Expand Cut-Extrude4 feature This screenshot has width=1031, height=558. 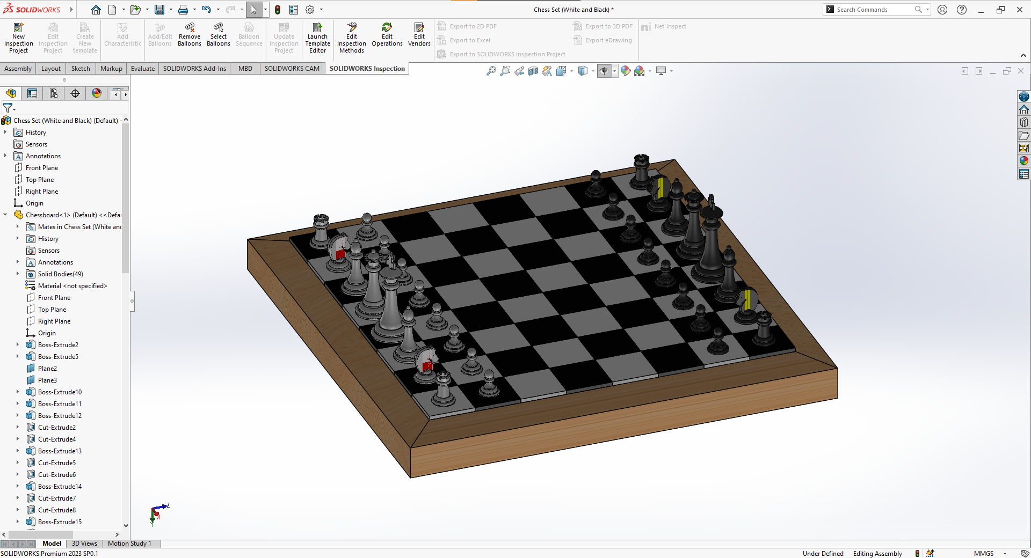pos(18,439)
